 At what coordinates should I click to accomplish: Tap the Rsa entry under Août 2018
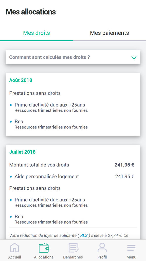pos(19,122)
